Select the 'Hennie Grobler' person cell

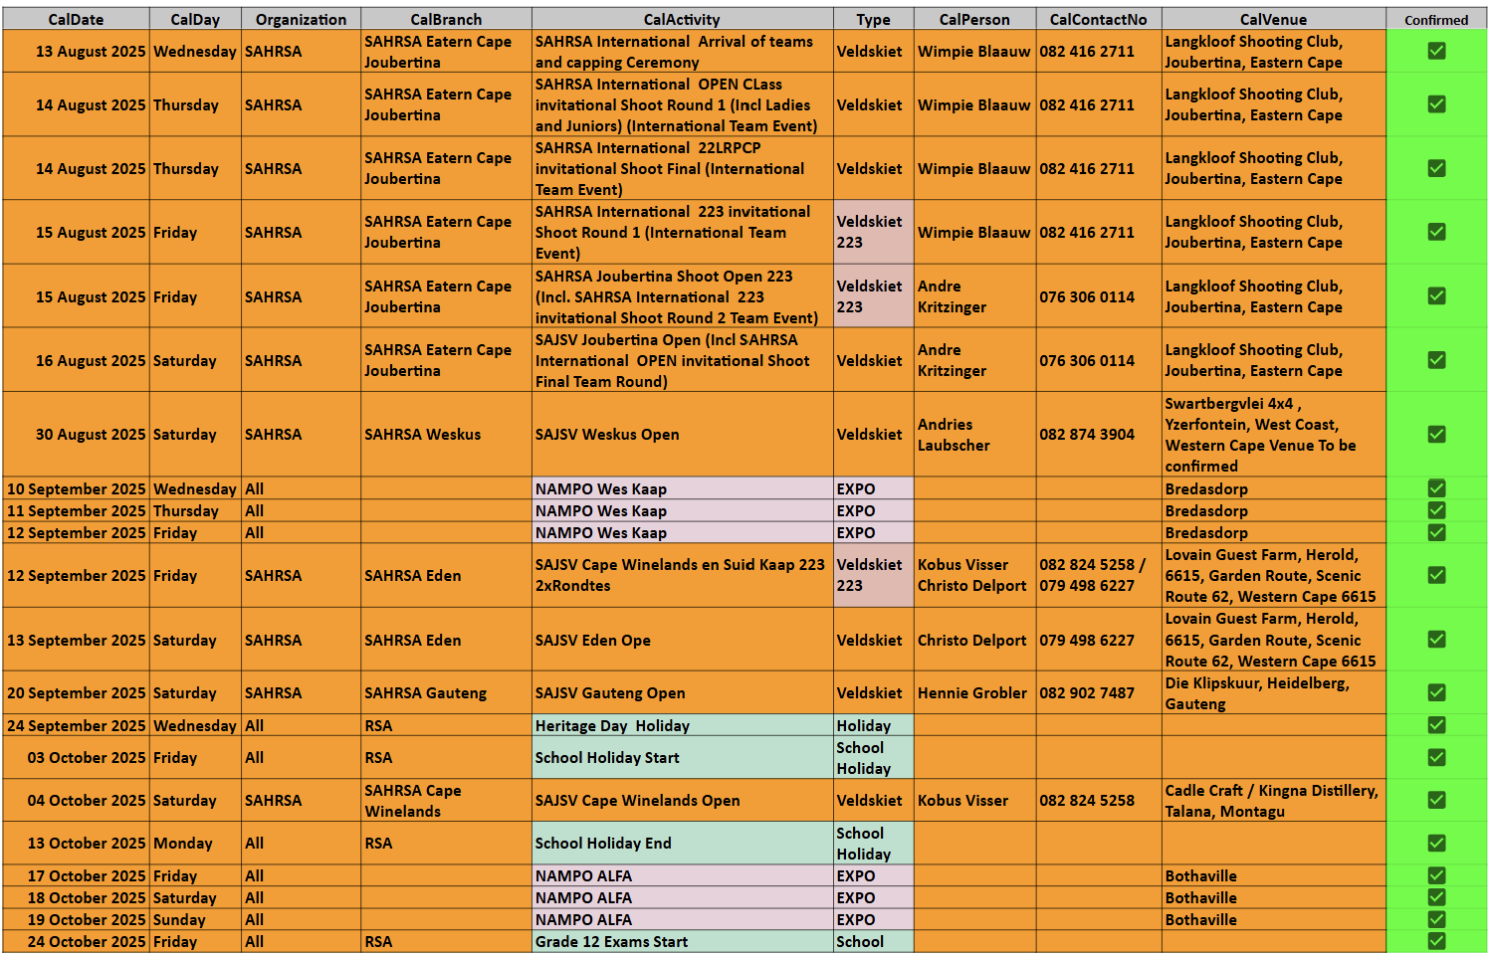point(974,692)
